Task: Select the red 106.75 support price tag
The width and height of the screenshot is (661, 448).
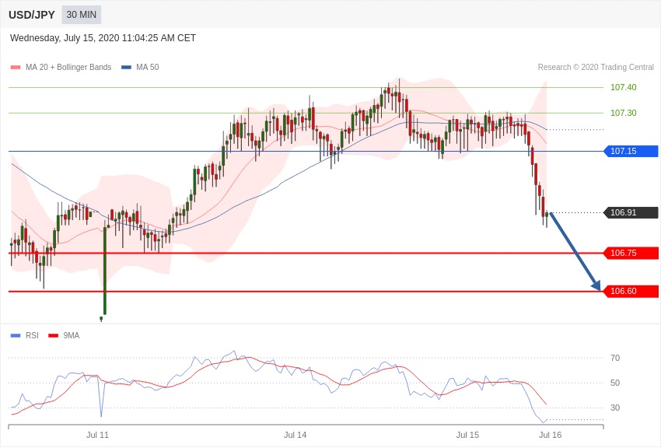Action: [631, 253]
